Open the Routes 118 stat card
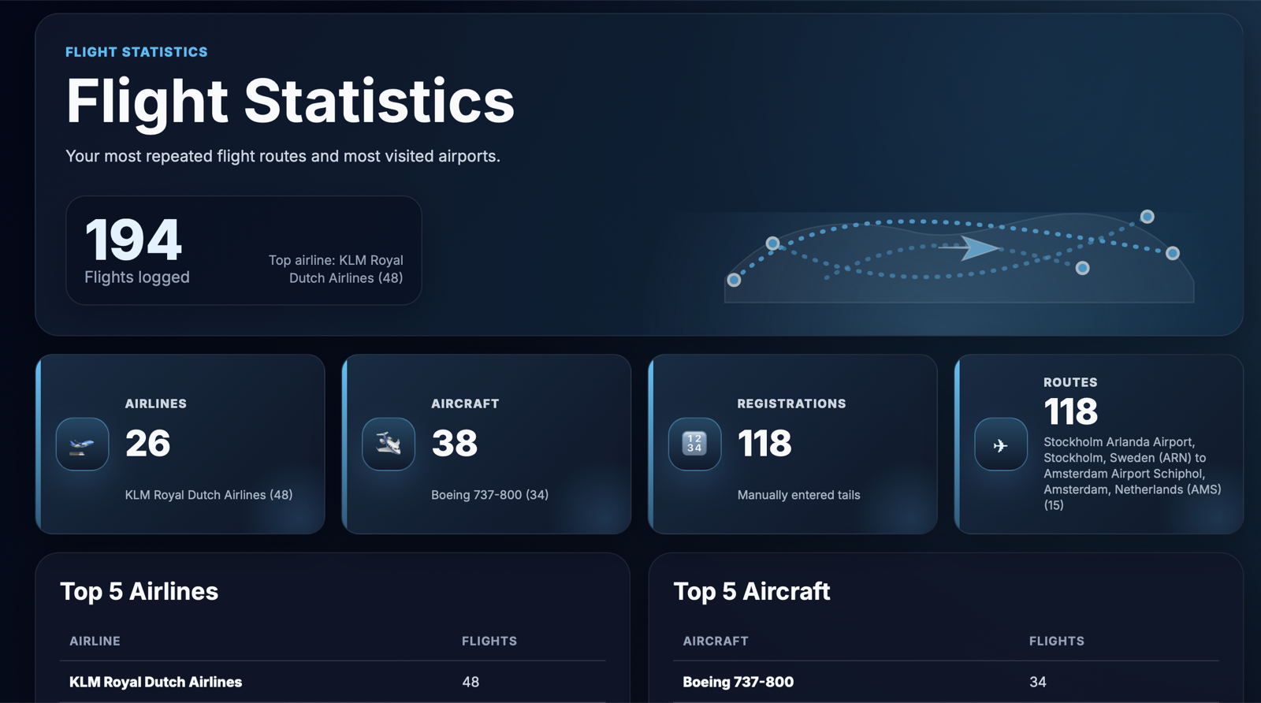Viewport: 1261px width, 703px height. click(x=1099, y=444)
